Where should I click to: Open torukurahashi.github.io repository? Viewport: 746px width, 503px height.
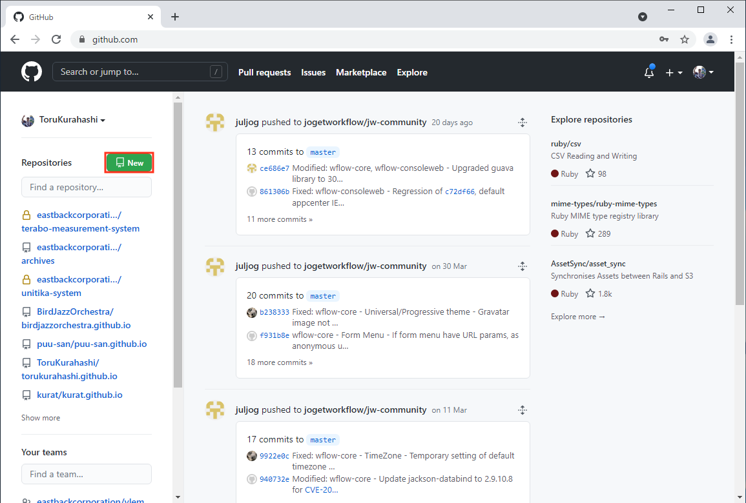70,370
